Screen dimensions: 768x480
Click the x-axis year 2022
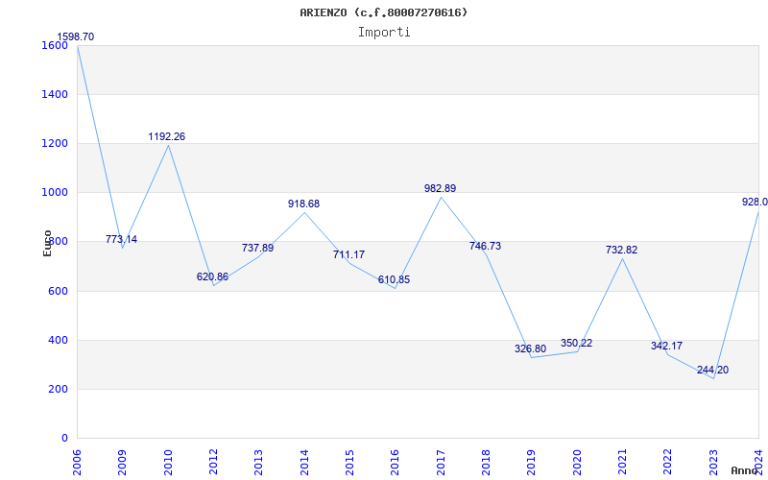[x=668, y=463]
